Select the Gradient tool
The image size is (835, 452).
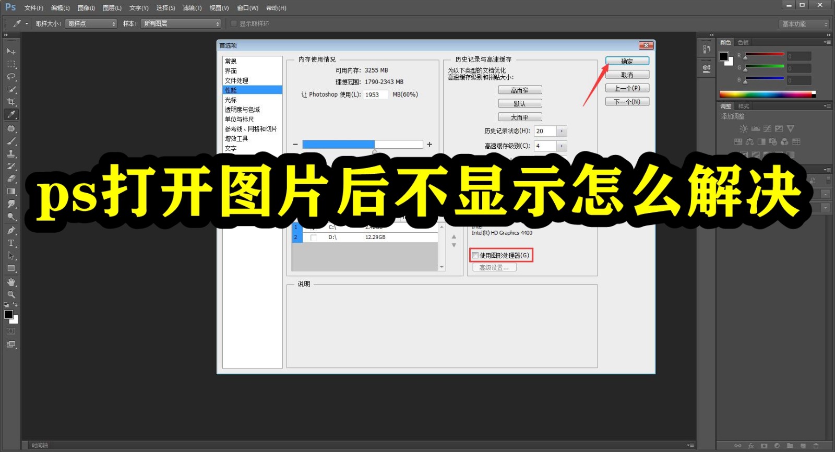pyautogui.click(x=11, y=192)
